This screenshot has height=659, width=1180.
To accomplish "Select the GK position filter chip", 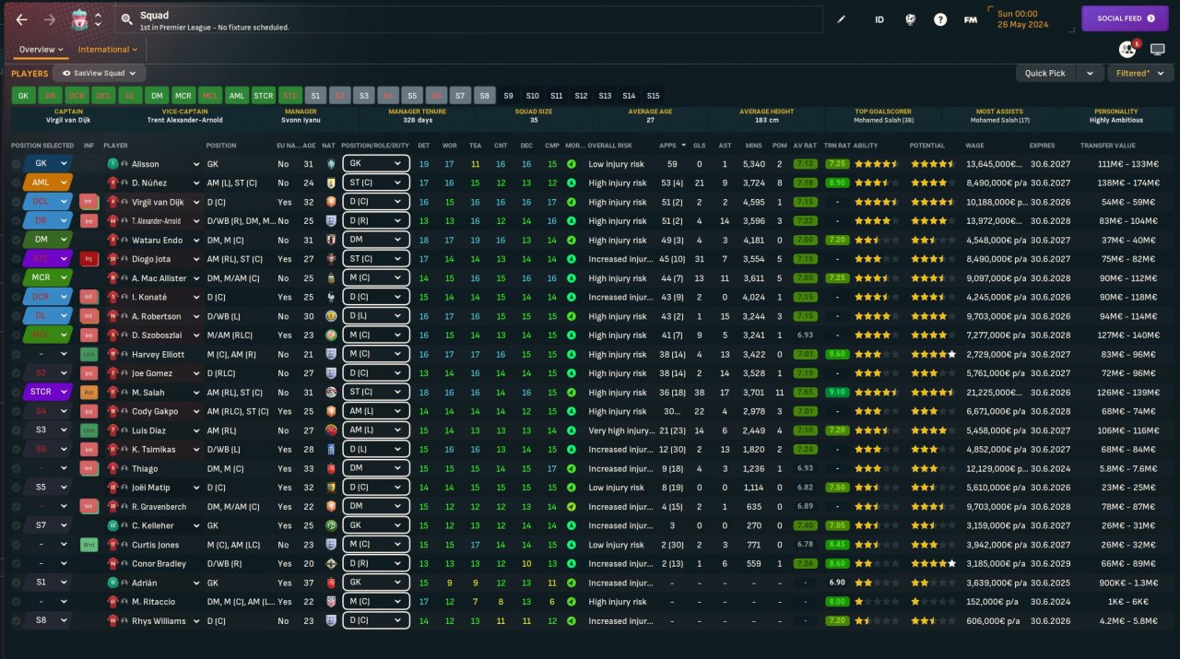I will (x=23, y=95).
